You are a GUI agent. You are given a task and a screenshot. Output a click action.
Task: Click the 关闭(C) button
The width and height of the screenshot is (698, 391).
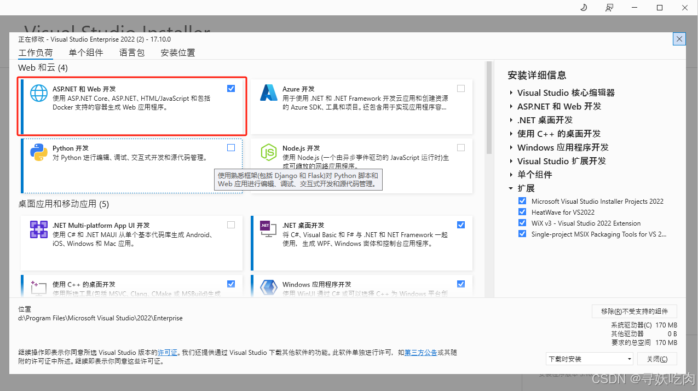pos(657,359)
